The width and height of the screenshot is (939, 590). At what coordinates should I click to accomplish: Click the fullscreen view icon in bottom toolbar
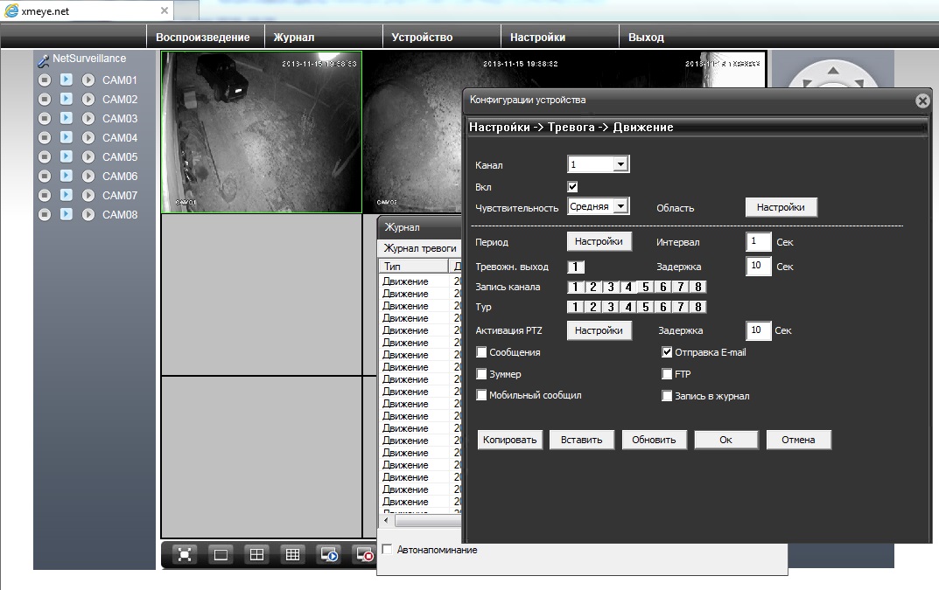click(x=185, y=554)
